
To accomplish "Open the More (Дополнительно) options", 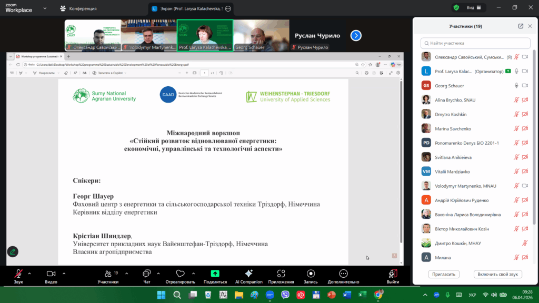I will point(343,274).
